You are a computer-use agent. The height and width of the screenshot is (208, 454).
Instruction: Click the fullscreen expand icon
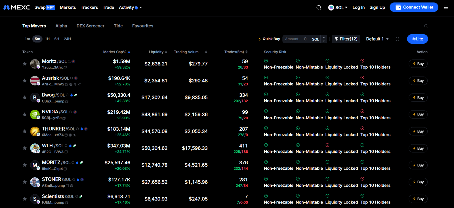pyautogui.click(x=398, y=39)
